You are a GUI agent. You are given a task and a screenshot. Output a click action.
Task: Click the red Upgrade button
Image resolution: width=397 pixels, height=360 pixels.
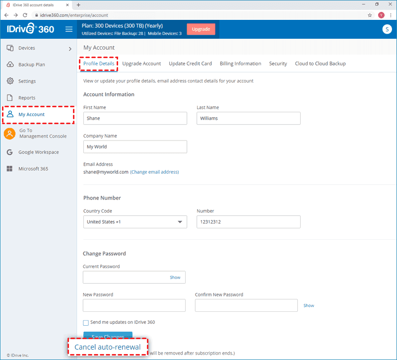click(x=201, y=29)
